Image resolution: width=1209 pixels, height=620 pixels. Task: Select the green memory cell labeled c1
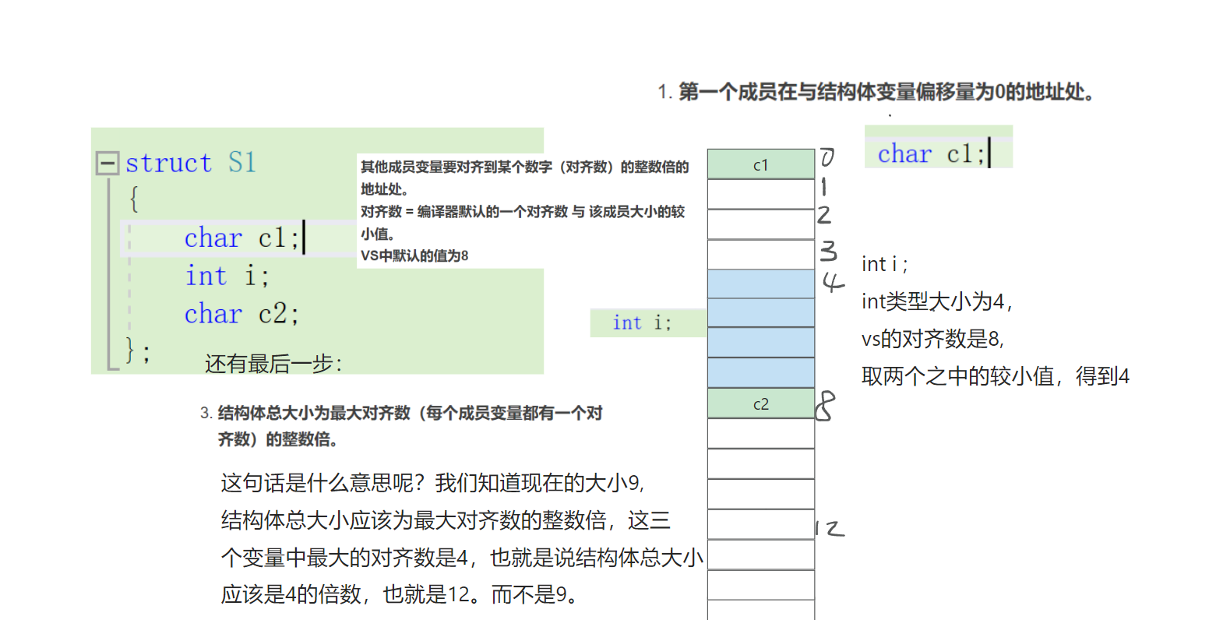click(761, 164)
